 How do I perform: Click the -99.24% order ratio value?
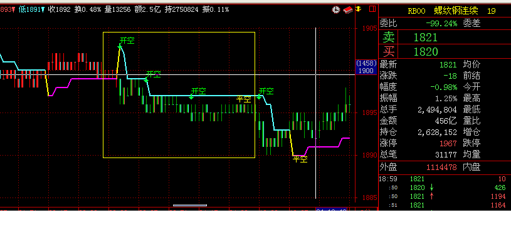(x=441, y=23)
